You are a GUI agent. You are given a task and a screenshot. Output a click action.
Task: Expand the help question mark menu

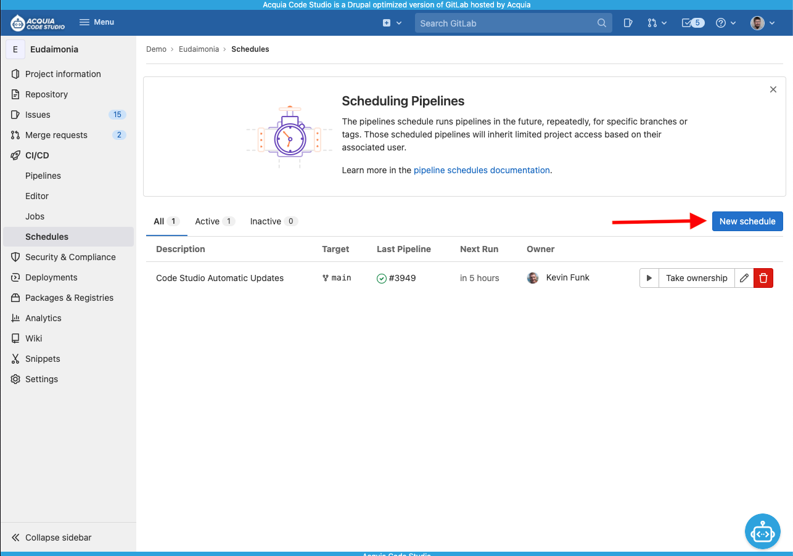tap(726, 23)
